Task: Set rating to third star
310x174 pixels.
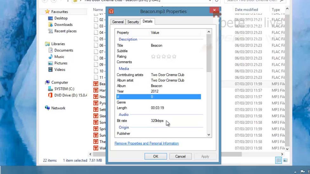Action: pyautogui.click(x=164, y=57)
